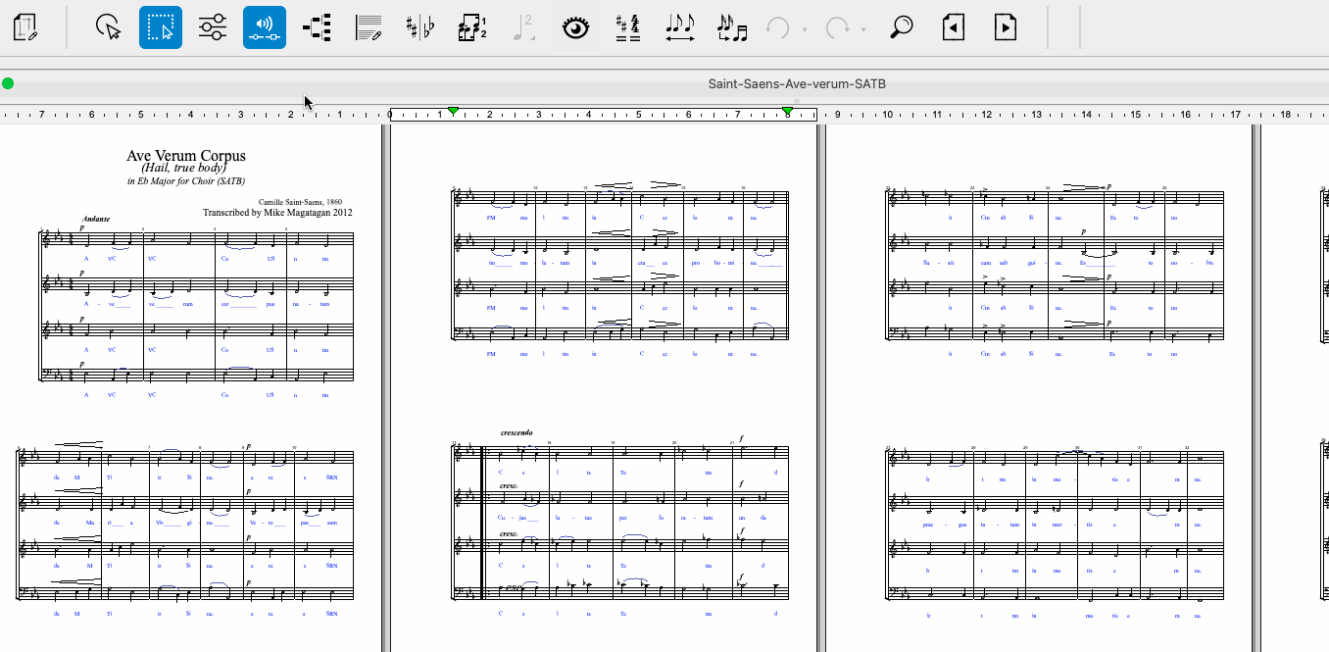Toggle the dashed-rectangle selection mode
Screen dimensions: 1329x652
(161, 27)
